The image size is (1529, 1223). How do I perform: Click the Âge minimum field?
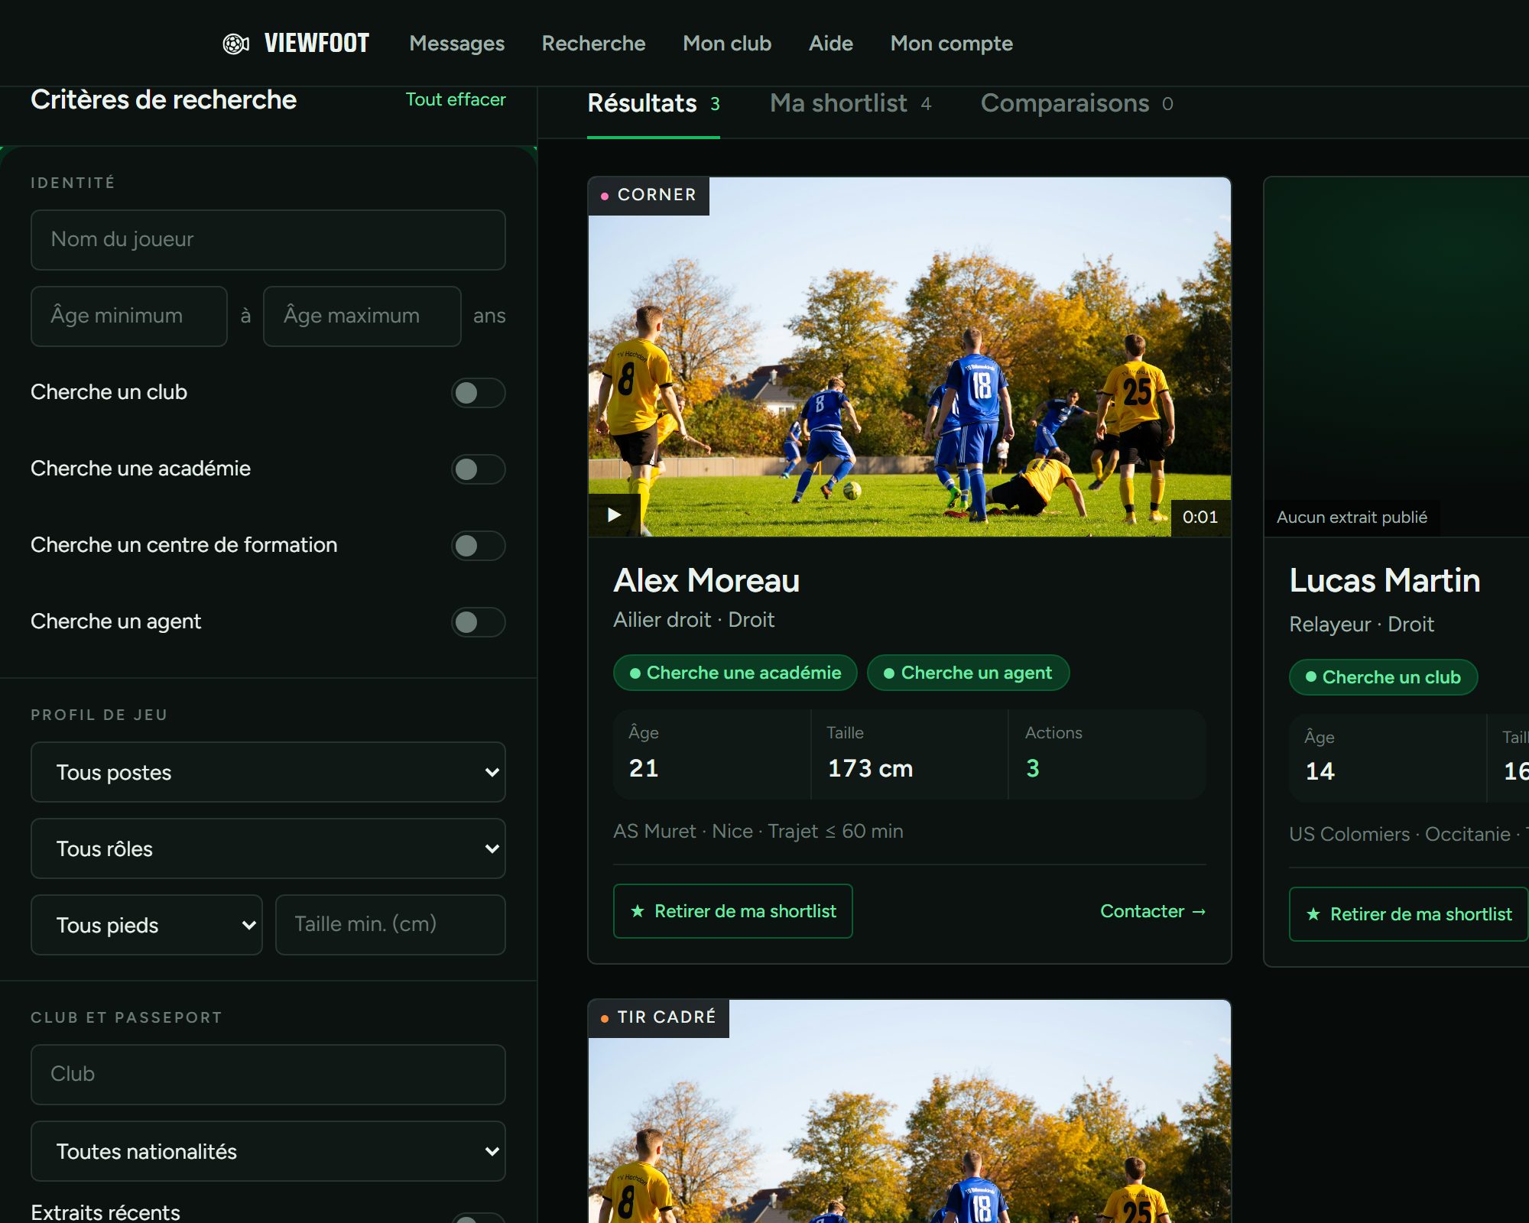[x=129, y=316]
